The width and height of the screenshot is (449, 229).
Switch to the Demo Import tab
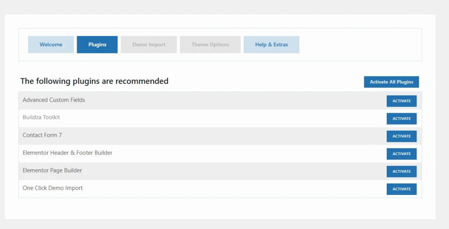click(x=149, y=45)
